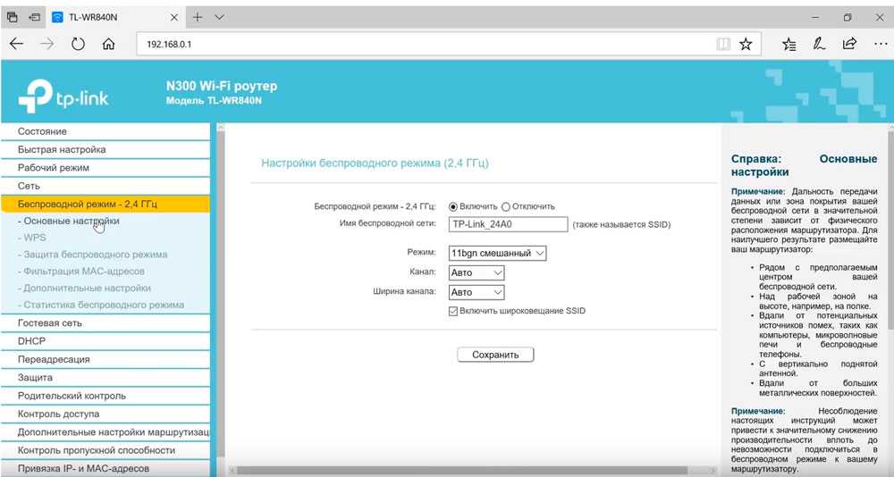Open the Режим dropdown (11bgn смешанный)
The height and width of the screenshot is (477, 894).
[497, 254]
